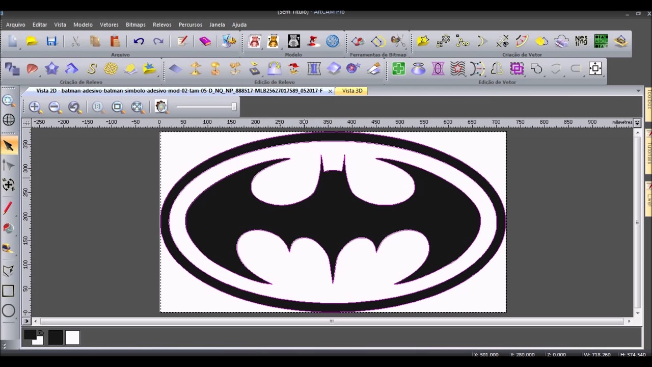This screenshot has width=652, height=367.
Task: Click the Shape Editor red dome icon
Action: 32,69
